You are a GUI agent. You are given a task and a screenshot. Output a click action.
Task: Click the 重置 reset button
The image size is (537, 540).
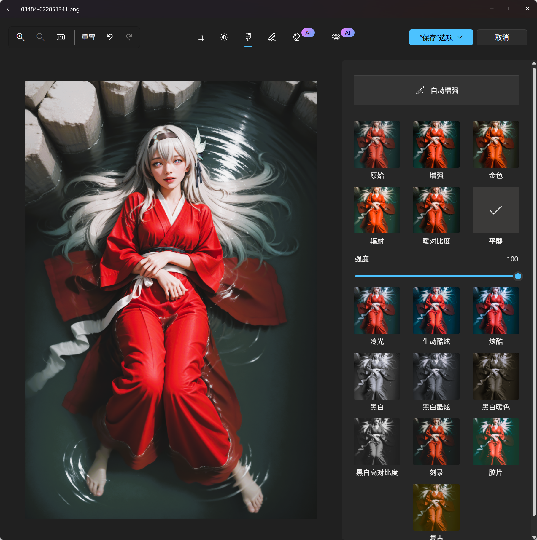pyautogui.click(x=88, y=37)
